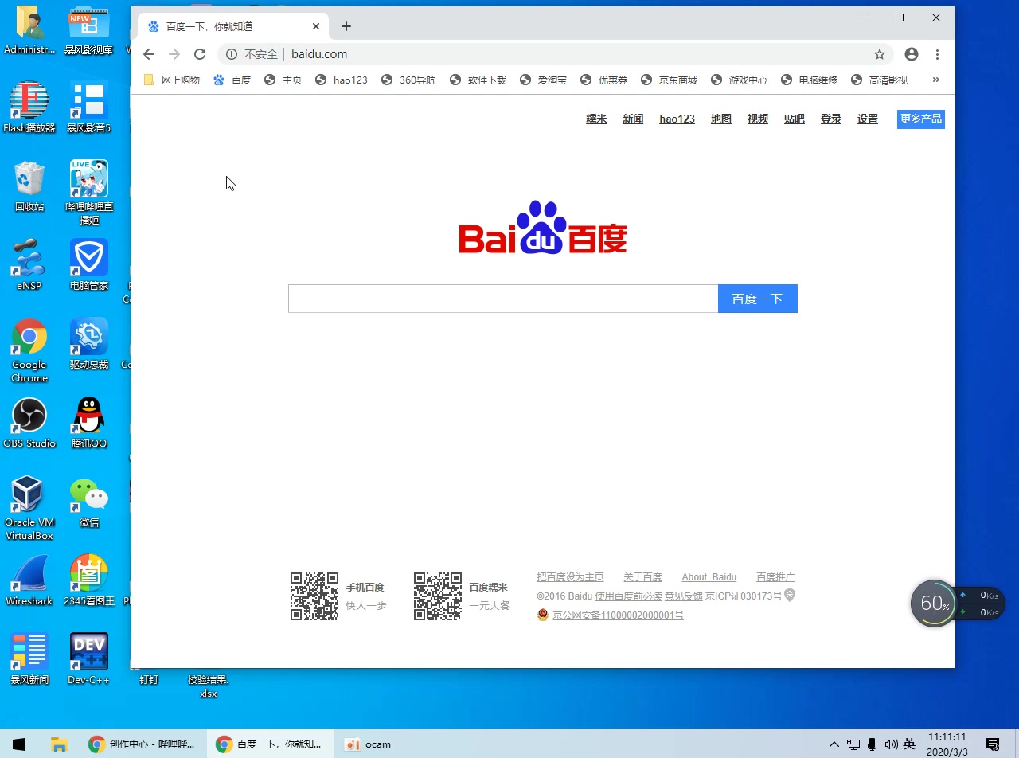The image size is (1019, 758).
Task: Open the 360导航 bookmark
Action: pyautogui.click(x=408, y=80)
